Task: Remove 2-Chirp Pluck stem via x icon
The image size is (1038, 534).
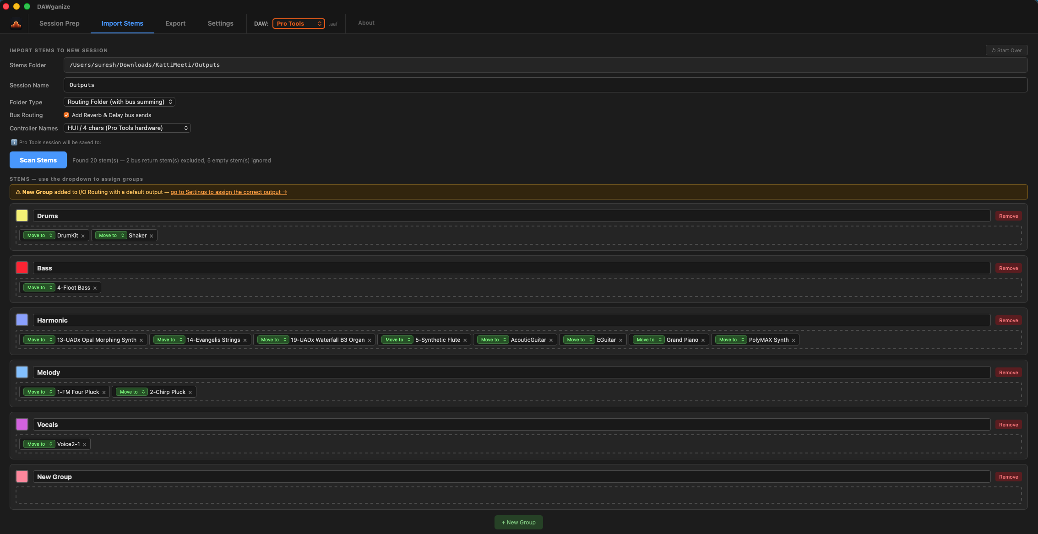Action: pyautogui.click(x=190, y=393)
